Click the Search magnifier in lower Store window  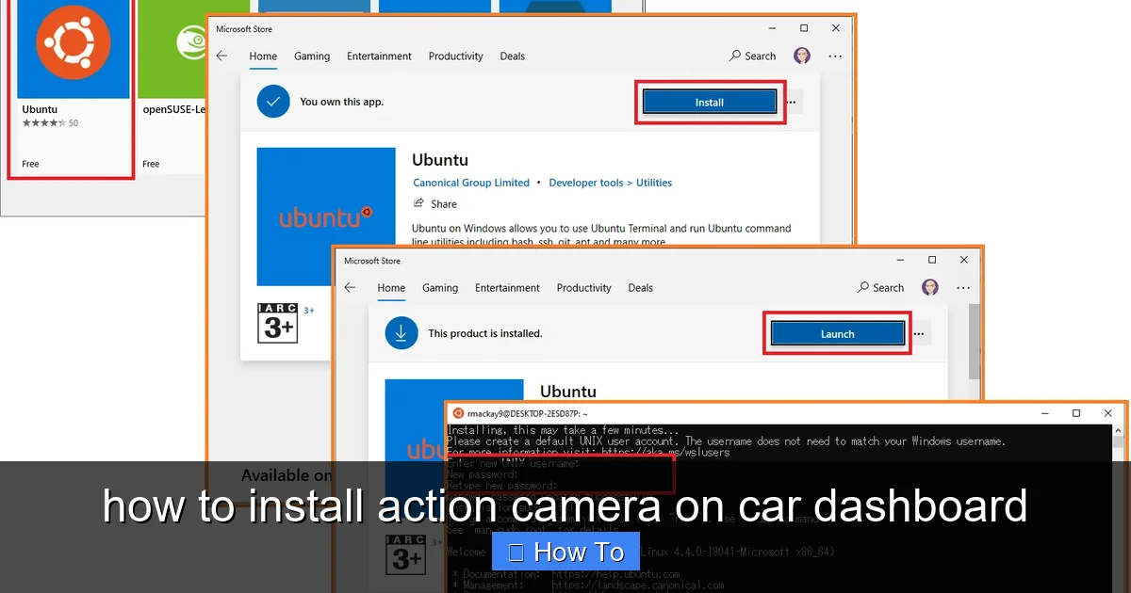pos(863,288)
